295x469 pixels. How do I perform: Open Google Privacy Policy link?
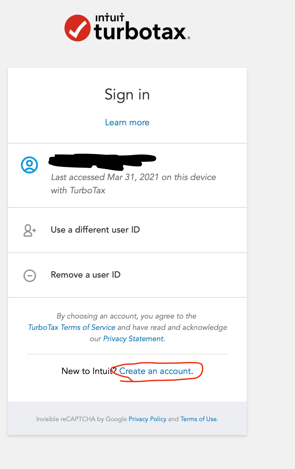147,419
